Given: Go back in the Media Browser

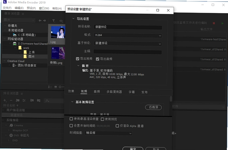Looking at the screenshot, I should [x=40, y=21].
